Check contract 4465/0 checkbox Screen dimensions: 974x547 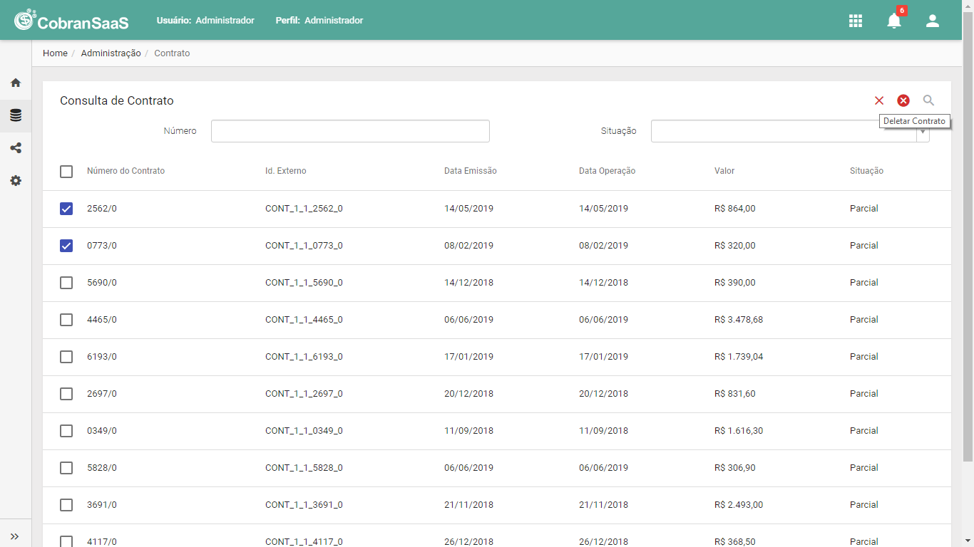point(66,320)
